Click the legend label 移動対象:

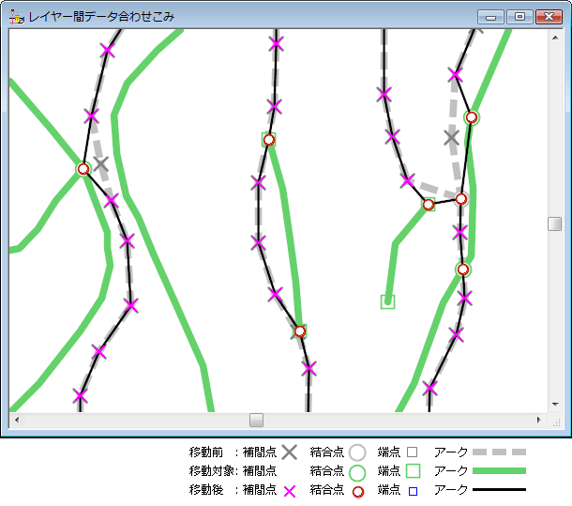tap(212, 471)
